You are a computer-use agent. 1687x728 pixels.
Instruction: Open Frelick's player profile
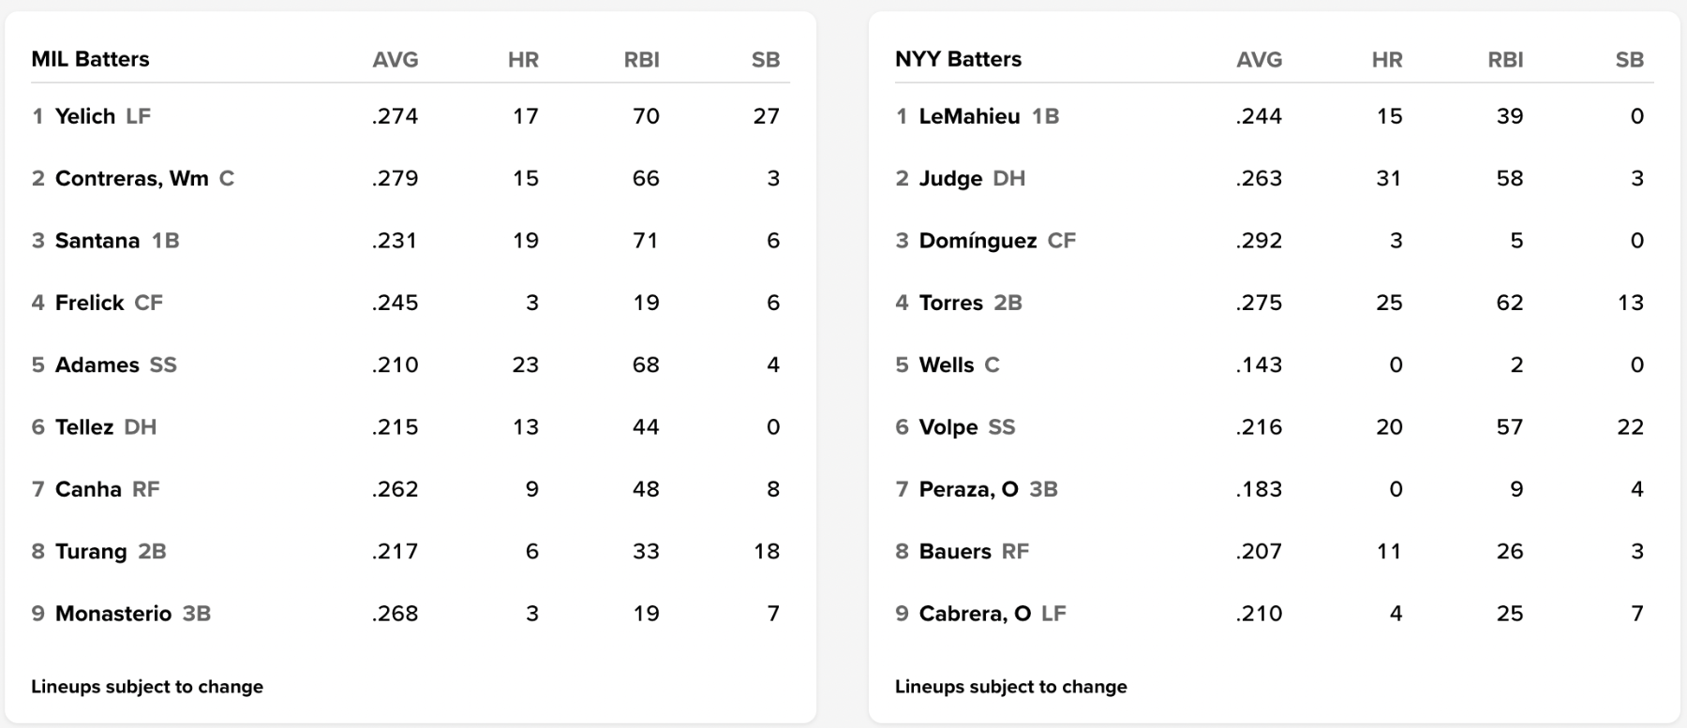[x=89, y=303]
